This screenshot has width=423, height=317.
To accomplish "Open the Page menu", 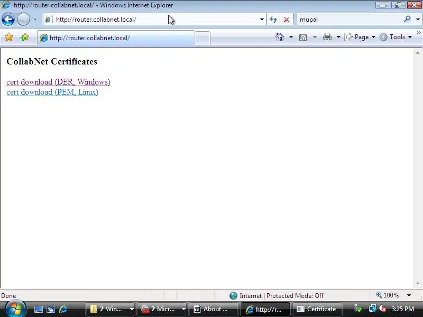I will (x=360, y=37).
